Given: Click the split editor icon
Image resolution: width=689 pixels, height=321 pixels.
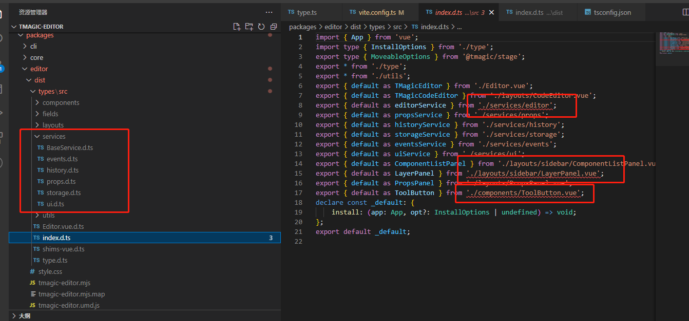Looking at the screenshot, I should (687, 12).
